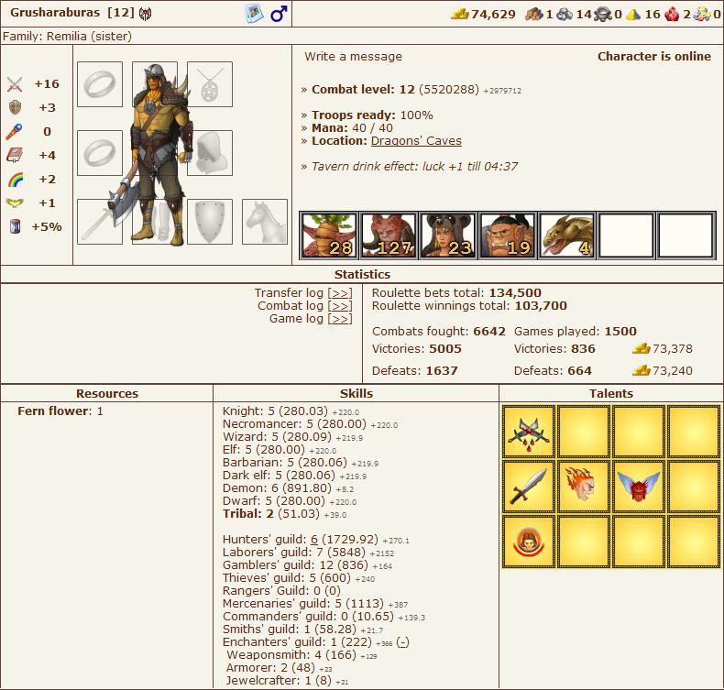Image resolution: width=724 pixels, height=690 pixels.
Task: Open the Dragons' Caves location link
Action: tap(416, 141)
